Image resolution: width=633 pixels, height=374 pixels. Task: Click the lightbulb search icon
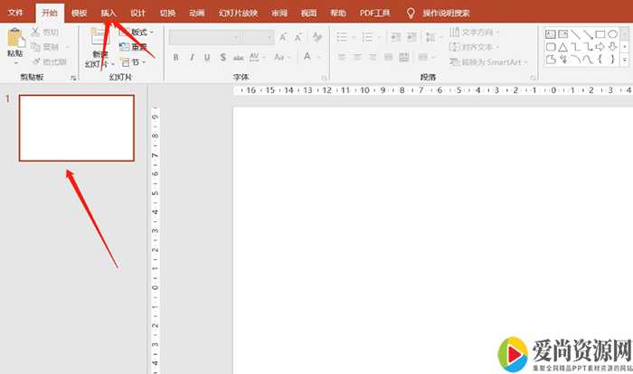pyautogui.click(x=411, y=14)
